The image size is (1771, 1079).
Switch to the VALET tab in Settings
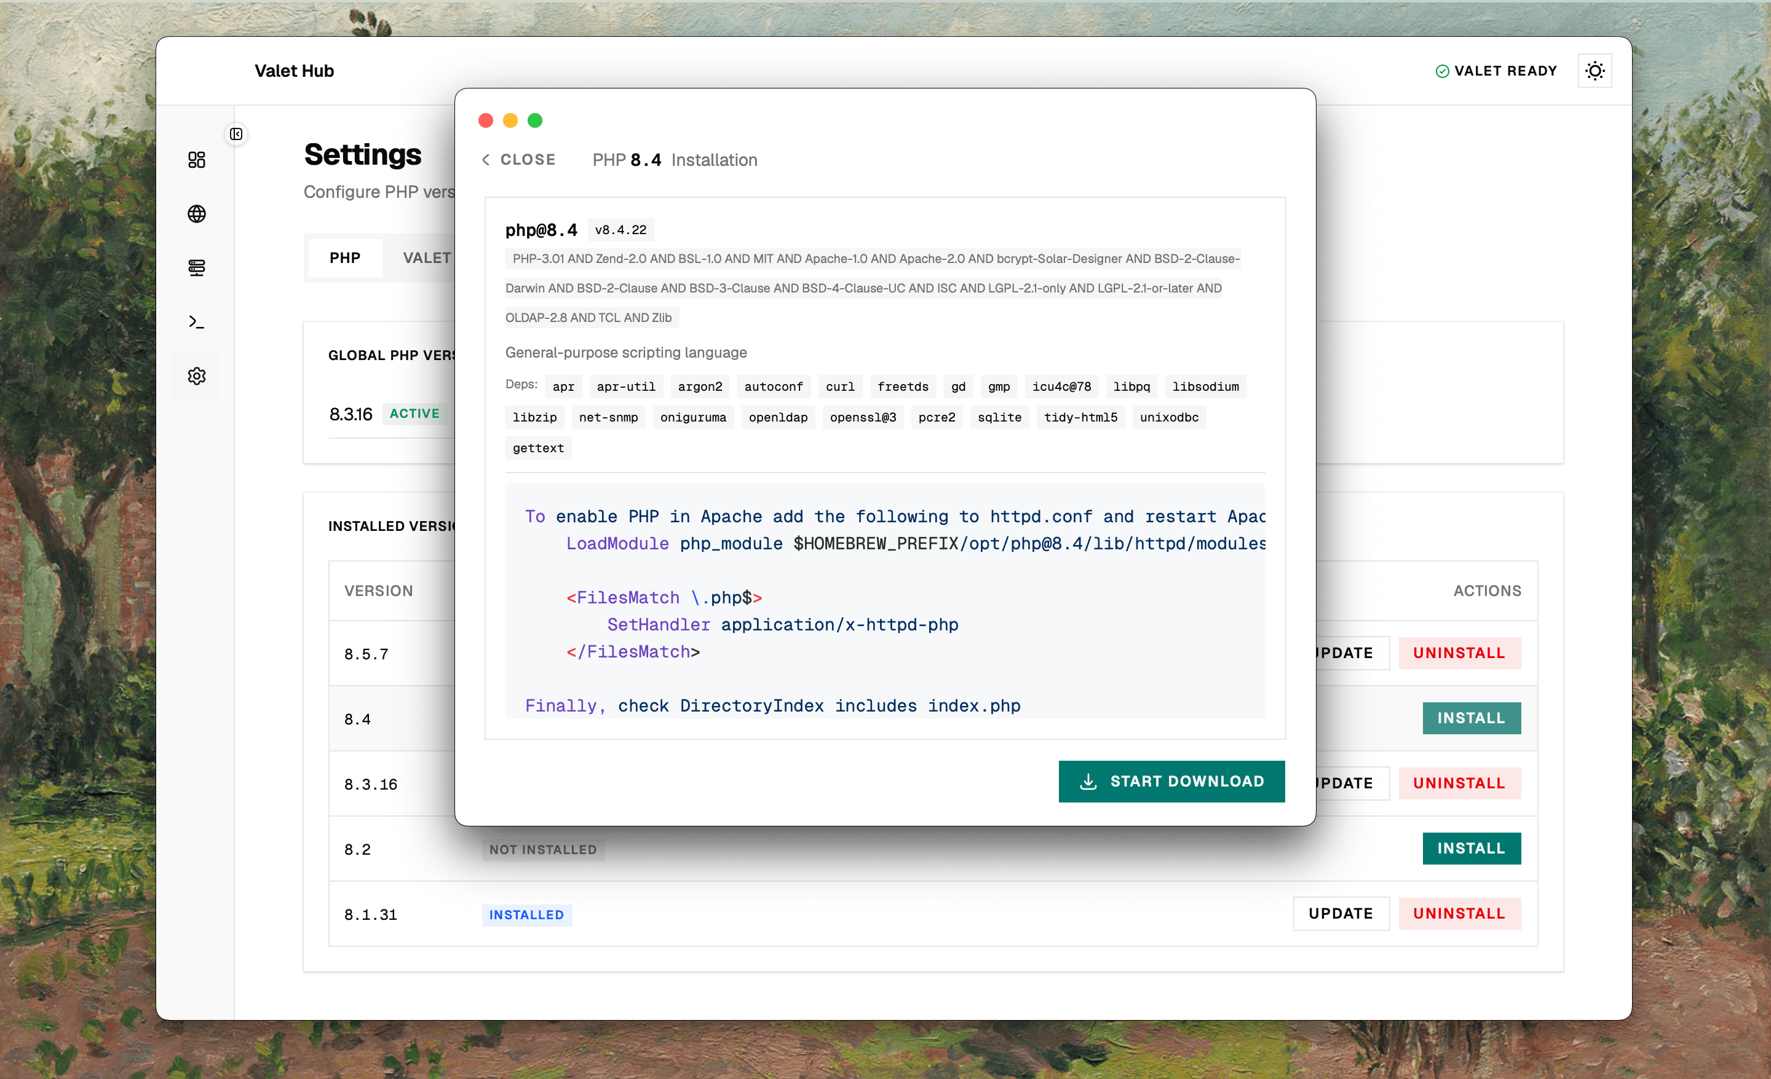426,258
